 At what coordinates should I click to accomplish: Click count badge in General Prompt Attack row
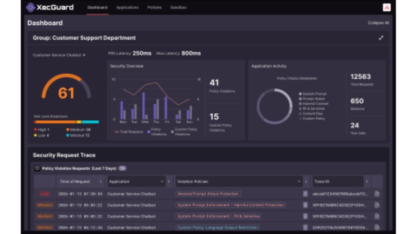(305, 194)
